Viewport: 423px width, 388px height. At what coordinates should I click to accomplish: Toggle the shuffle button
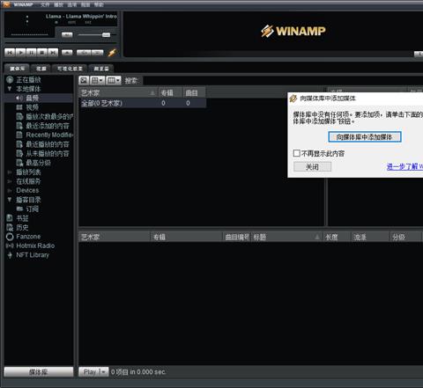(x=84, y=53)
